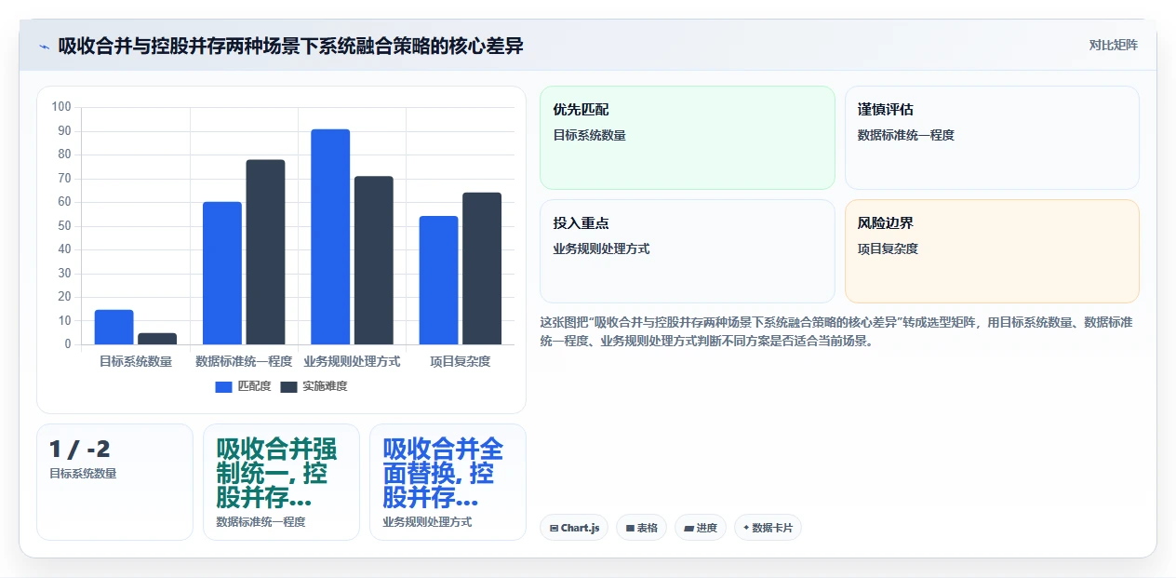The image size is (1176, 578).
Task: Toggle the 匹配度 legend item
Action: click(x=243, y=386)
